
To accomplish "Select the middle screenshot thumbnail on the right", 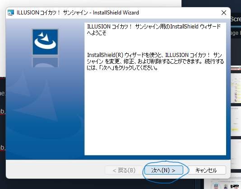I will tap(236, 120).
